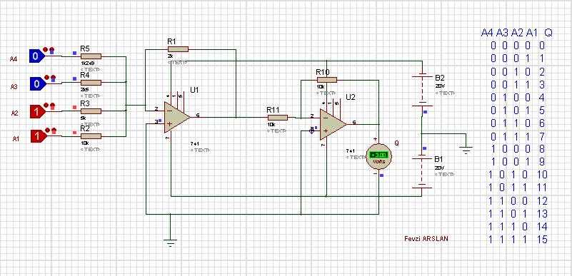Viewport: 572px width, 276px height.
Task: Select battery B2 symbol
Action: tap(422, 91)
